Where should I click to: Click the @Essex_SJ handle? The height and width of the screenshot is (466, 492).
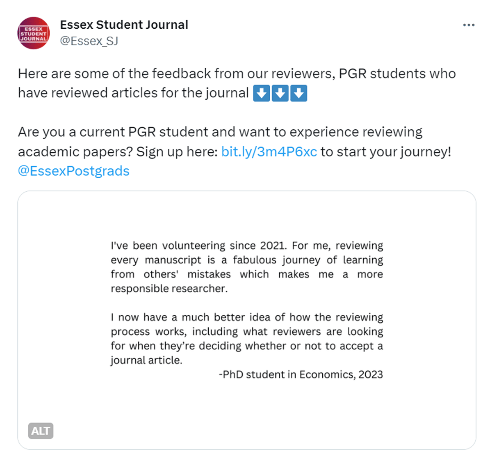[x=89, y=41]
